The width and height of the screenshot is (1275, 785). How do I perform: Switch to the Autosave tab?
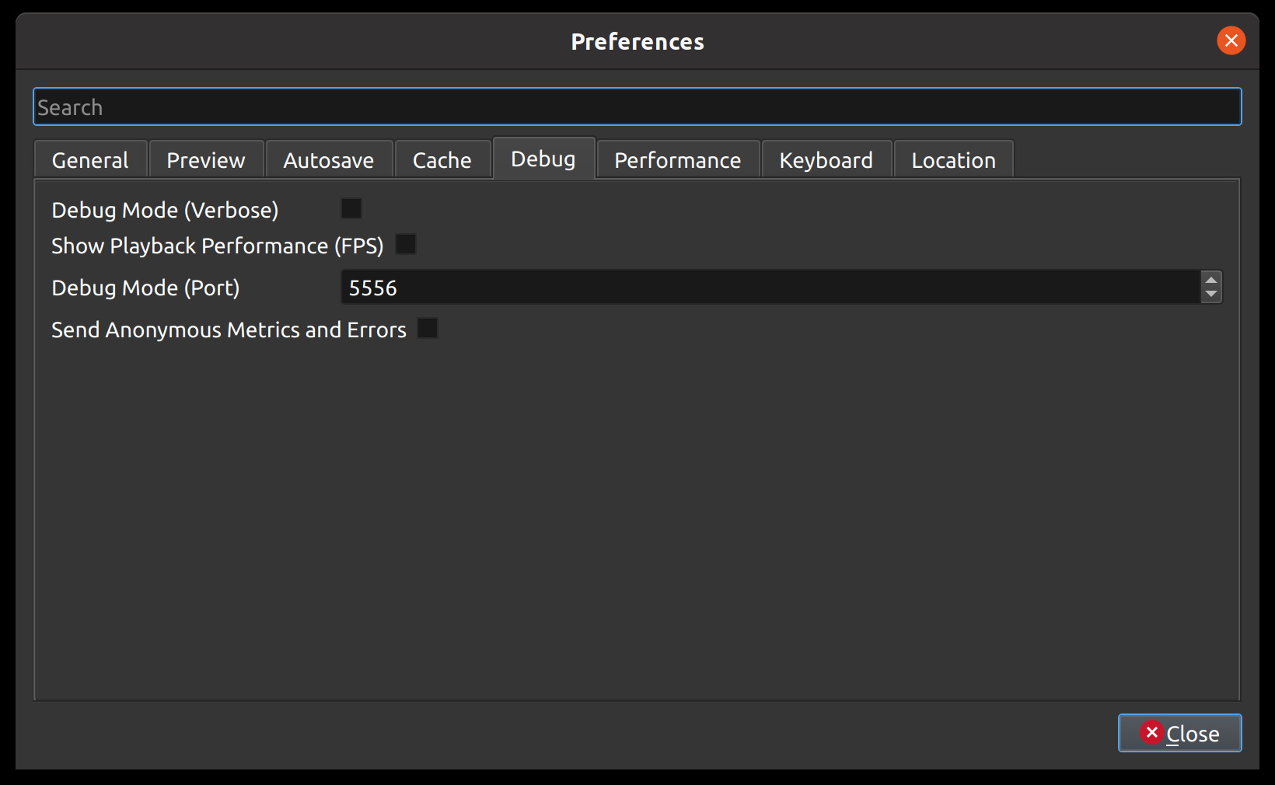[x=329, y=159]
